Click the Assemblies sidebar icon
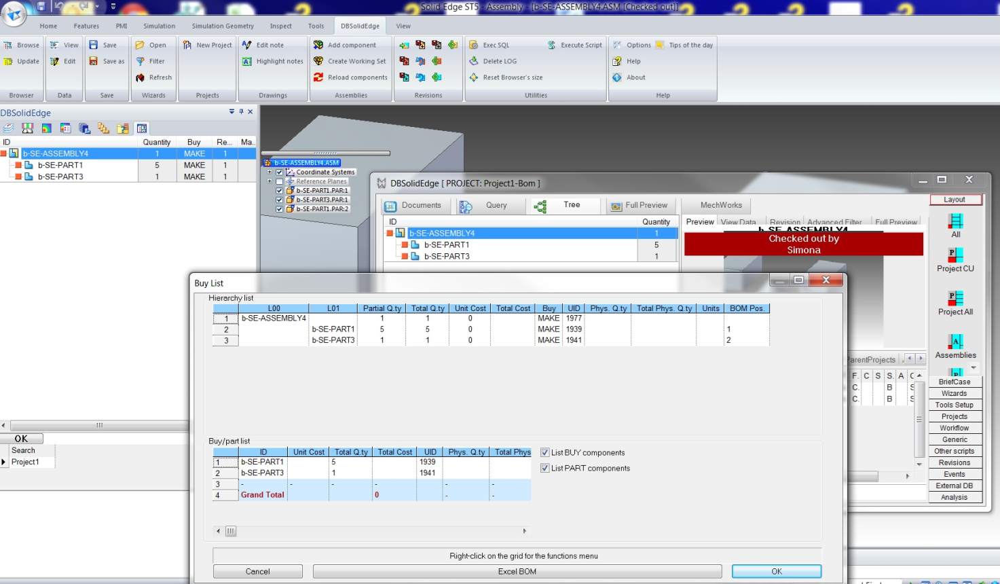This screenshot has width=1000, height=584. 956,342
